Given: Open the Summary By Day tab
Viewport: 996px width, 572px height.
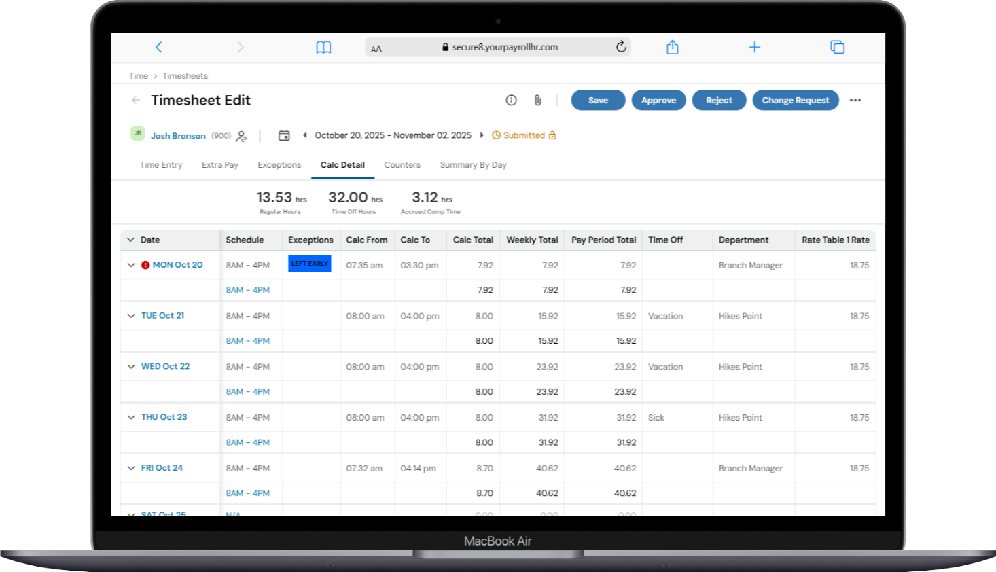Looking at the screenshot, I should (472, 164).
